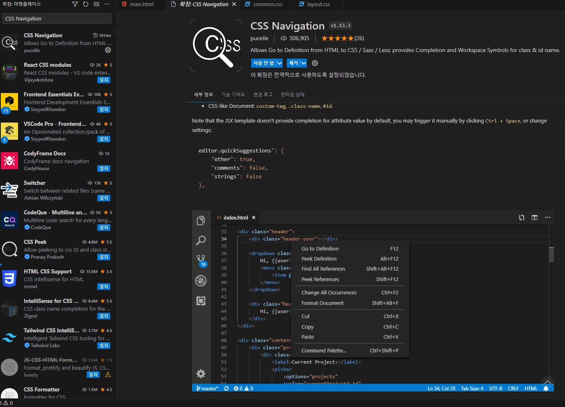Image resolution: width=565 pixels, height=407 pixels.
Task: Click the 사용 안 함 disable button
Action: tap(263, 63)
